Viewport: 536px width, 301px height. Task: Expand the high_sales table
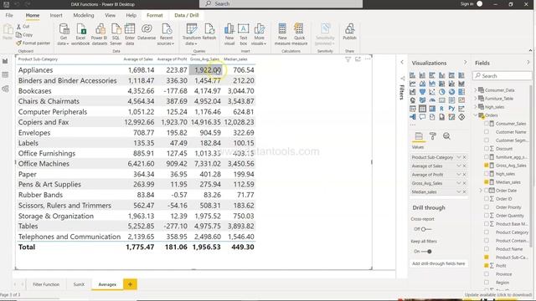[x=476, y=107]
